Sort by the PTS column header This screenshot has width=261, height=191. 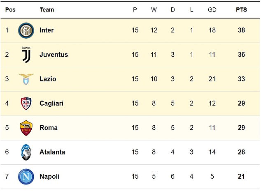[241, 9]
